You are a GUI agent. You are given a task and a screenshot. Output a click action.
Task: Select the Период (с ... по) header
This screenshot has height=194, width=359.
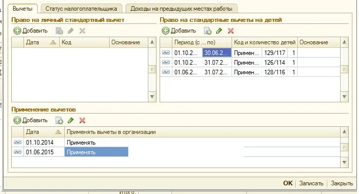coord(202,42)
